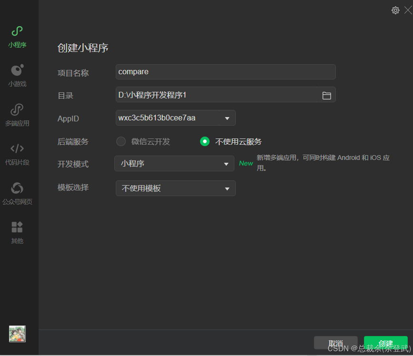Viewport: 413px width, 356px height.
Task: Click the 取消 button
Action: pyautogui.click(x=335, y=343)
